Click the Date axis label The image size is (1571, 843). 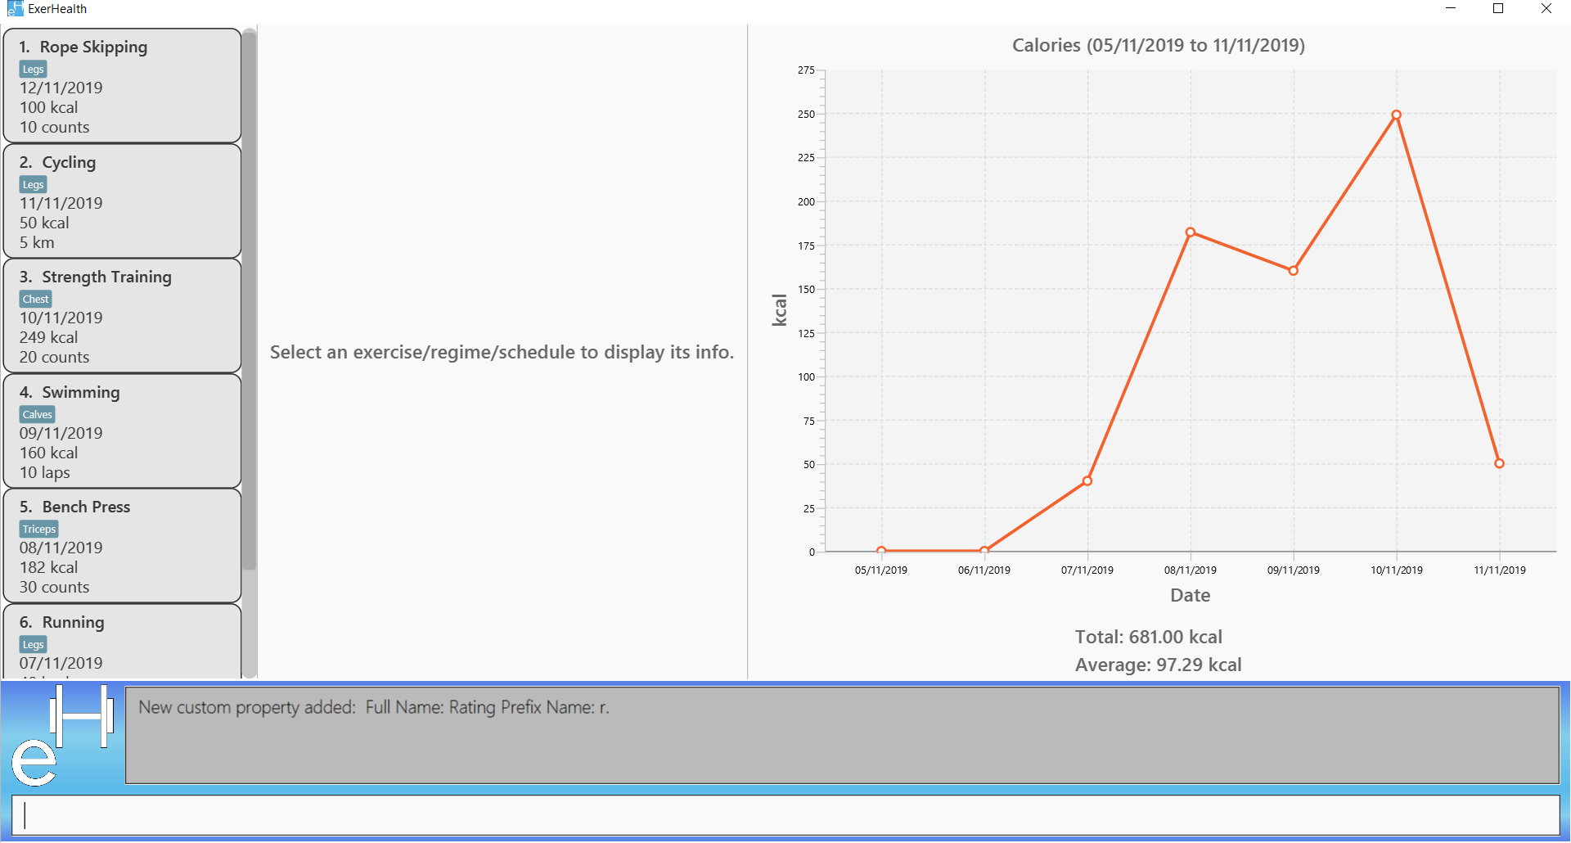[1190, 595]
